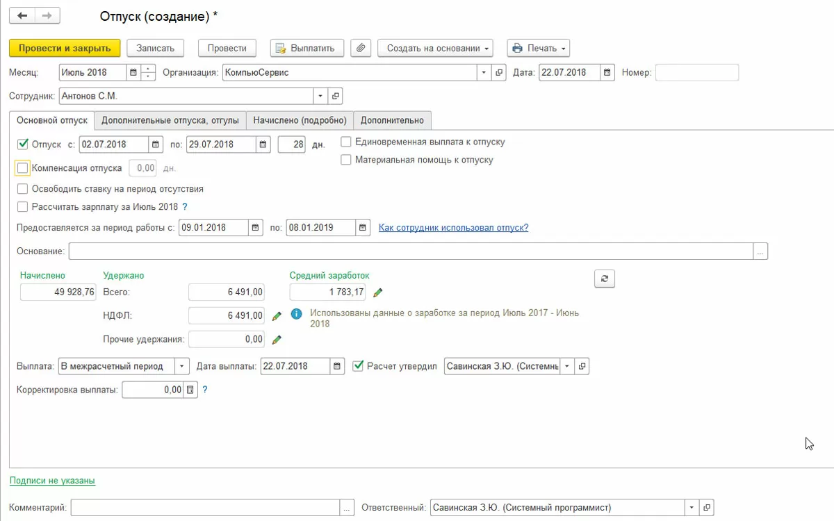
Task: Expand the Сотрудник dropdown arrow
Action: click(x=320, y=96)
